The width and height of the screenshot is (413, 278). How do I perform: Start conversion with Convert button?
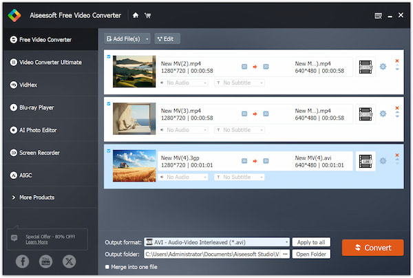pyautogui.click(x=372, y=248)
